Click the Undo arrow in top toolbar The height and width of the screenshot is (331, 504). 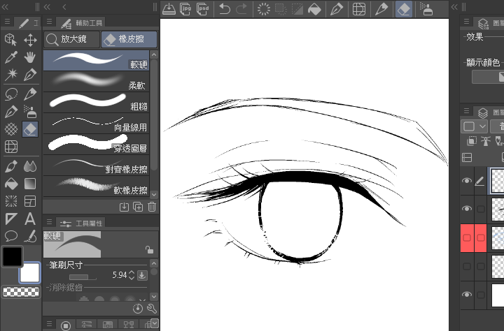coord(225,9)
